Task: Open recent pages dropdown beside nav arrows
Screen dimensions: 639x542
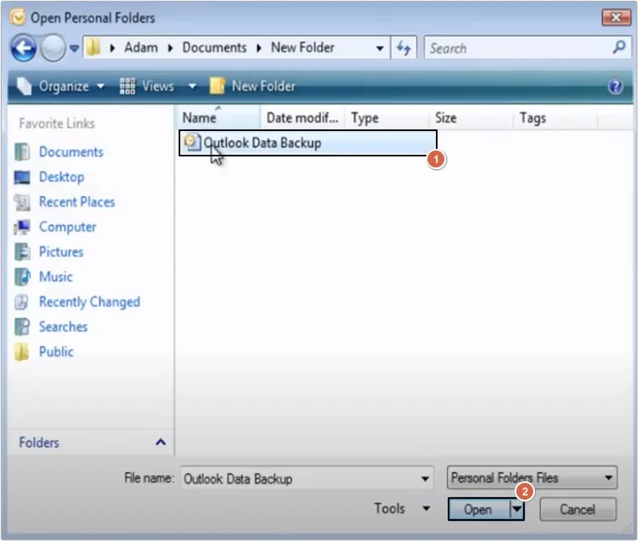Action: pyautogui.click(x=74, y=48)
